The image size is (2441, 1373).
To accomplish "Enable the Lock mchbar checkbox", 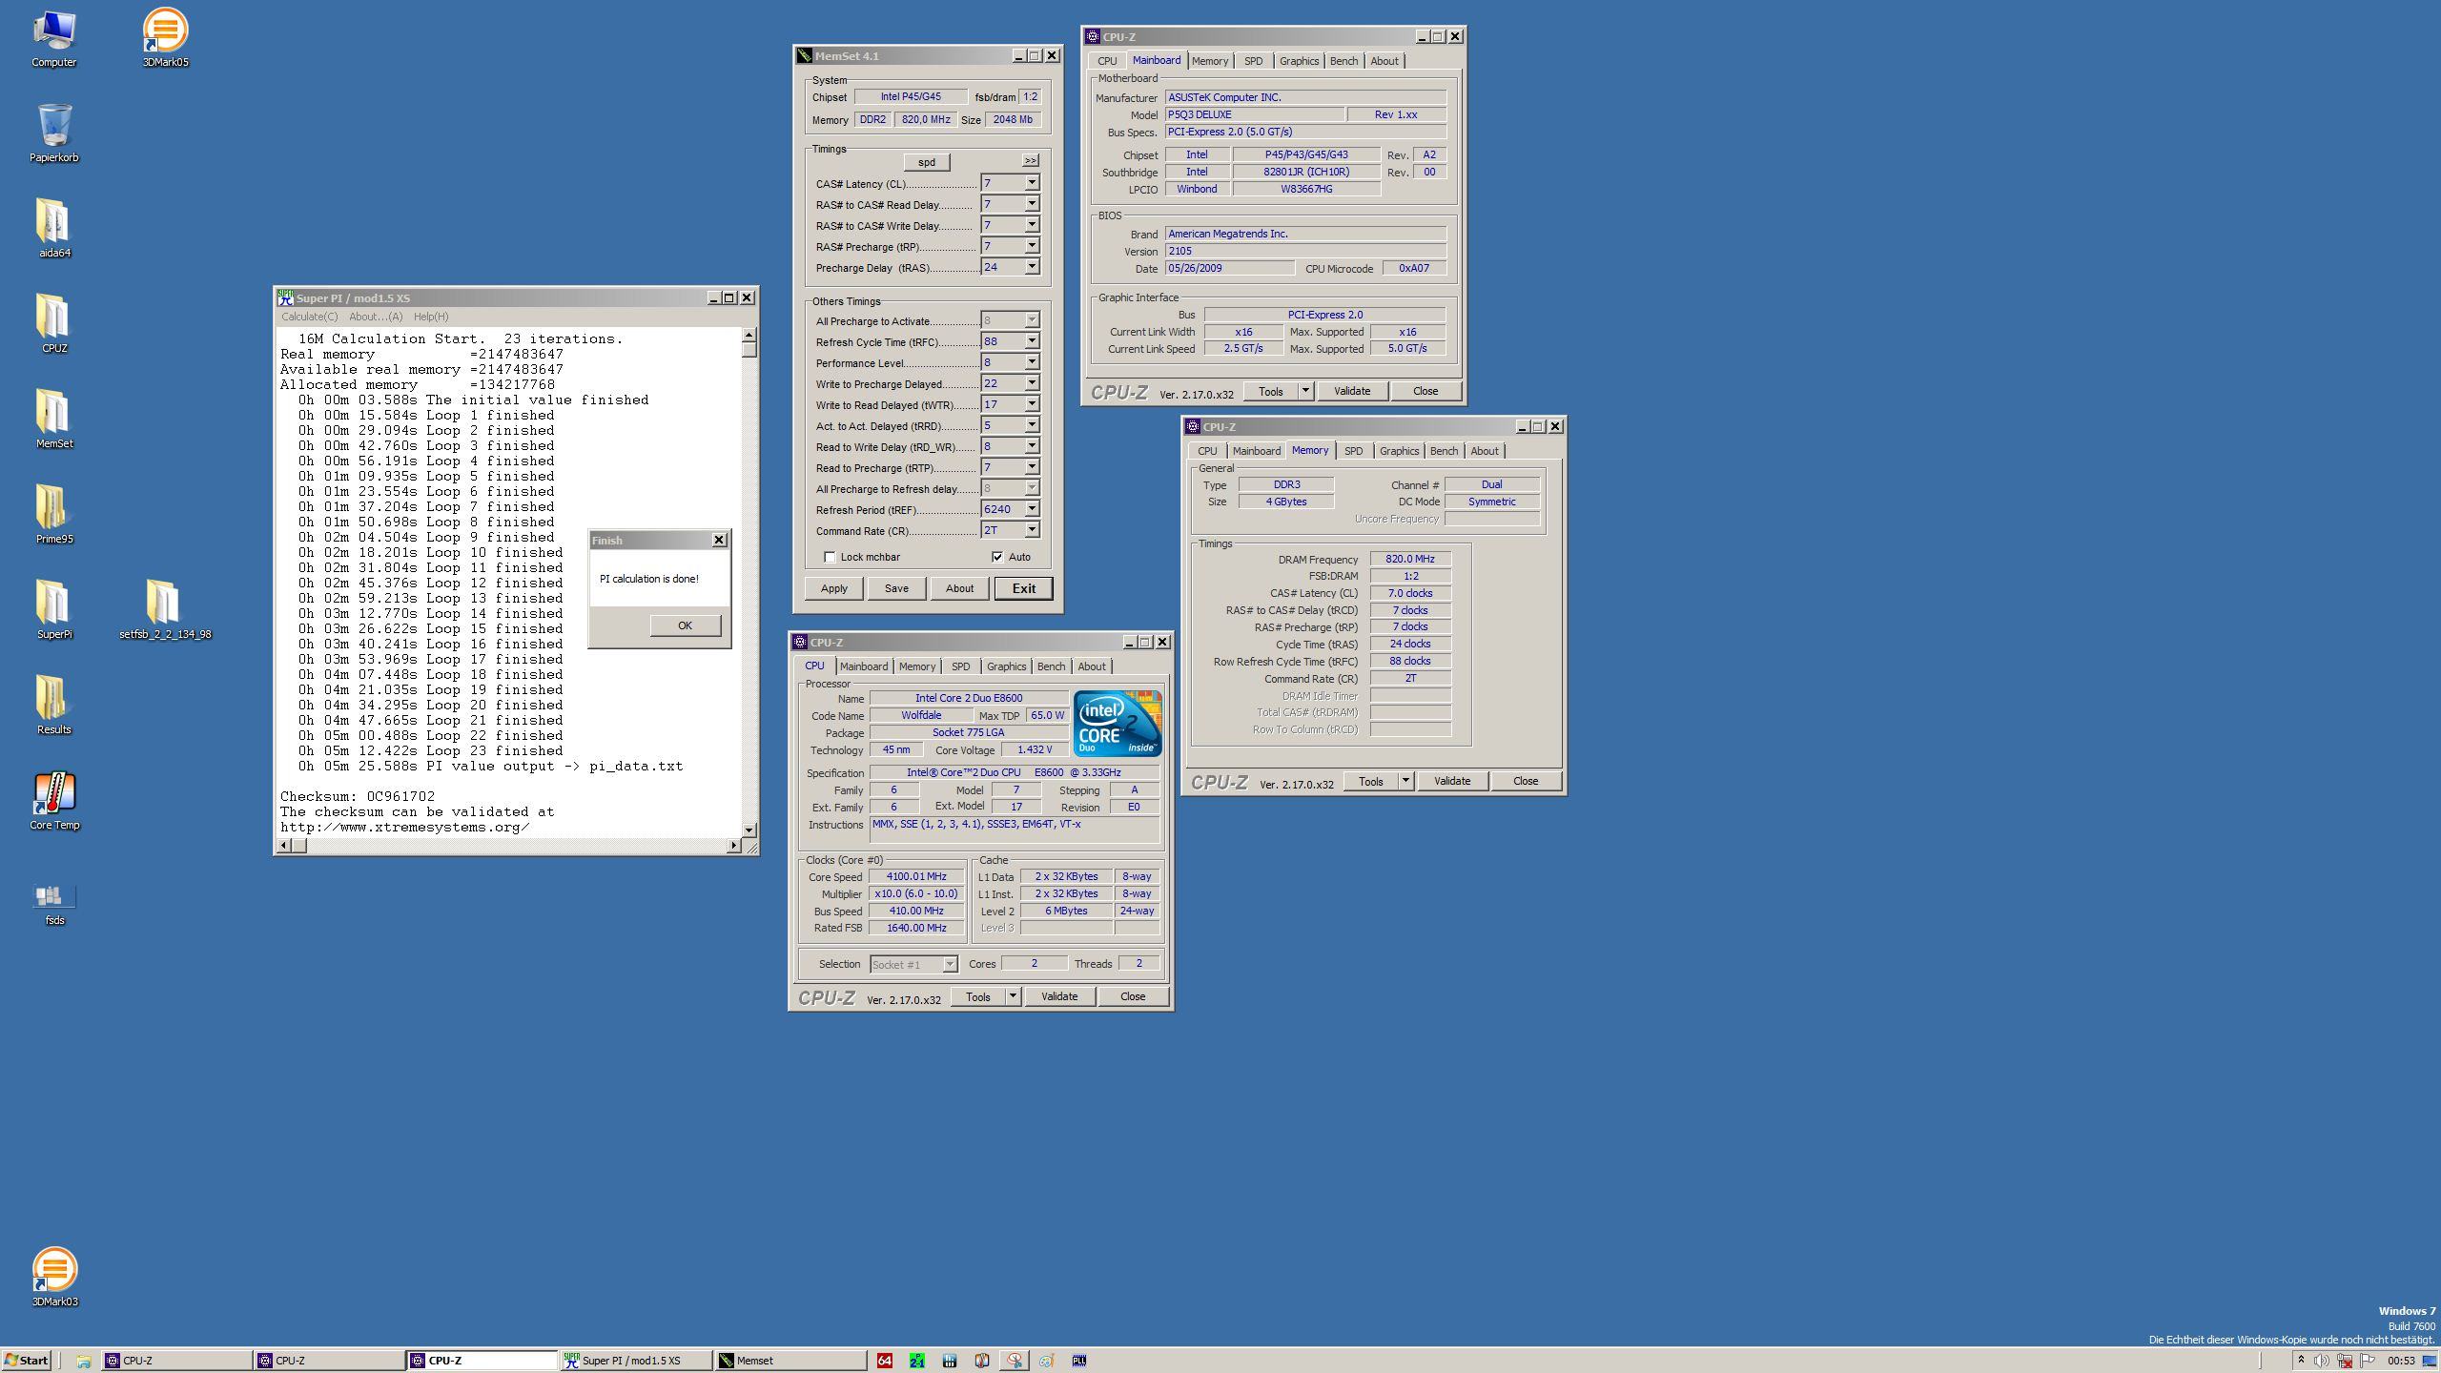I will tap(830, 558).
